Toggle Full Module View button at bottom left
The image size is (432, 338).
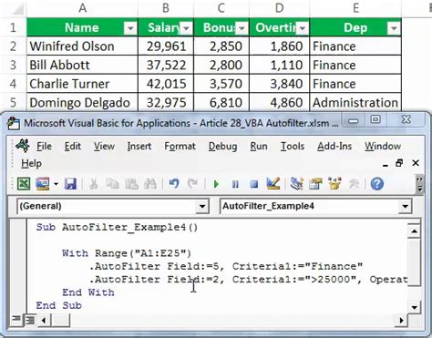click(30, 320)
